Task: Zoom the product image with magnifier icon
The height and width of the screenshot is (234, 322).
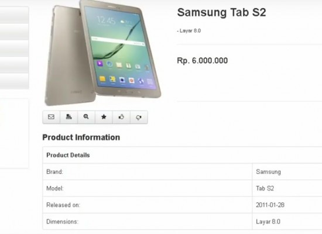Action: pos(86,117)
